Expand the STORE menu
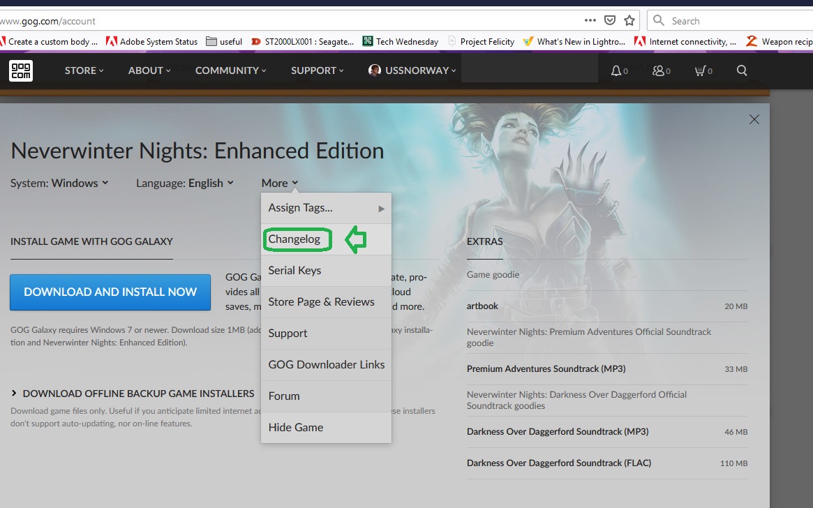 click(84, 70)
